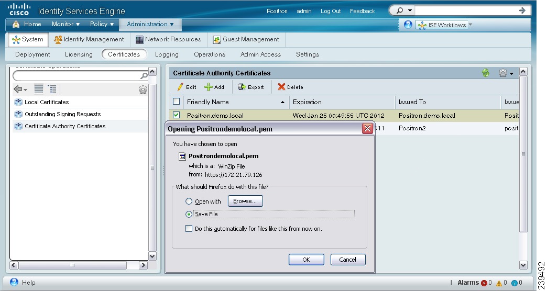Open the gear settings icon in certificates header
This screenshot has width=547, height=291.
(x=502, y=73)
